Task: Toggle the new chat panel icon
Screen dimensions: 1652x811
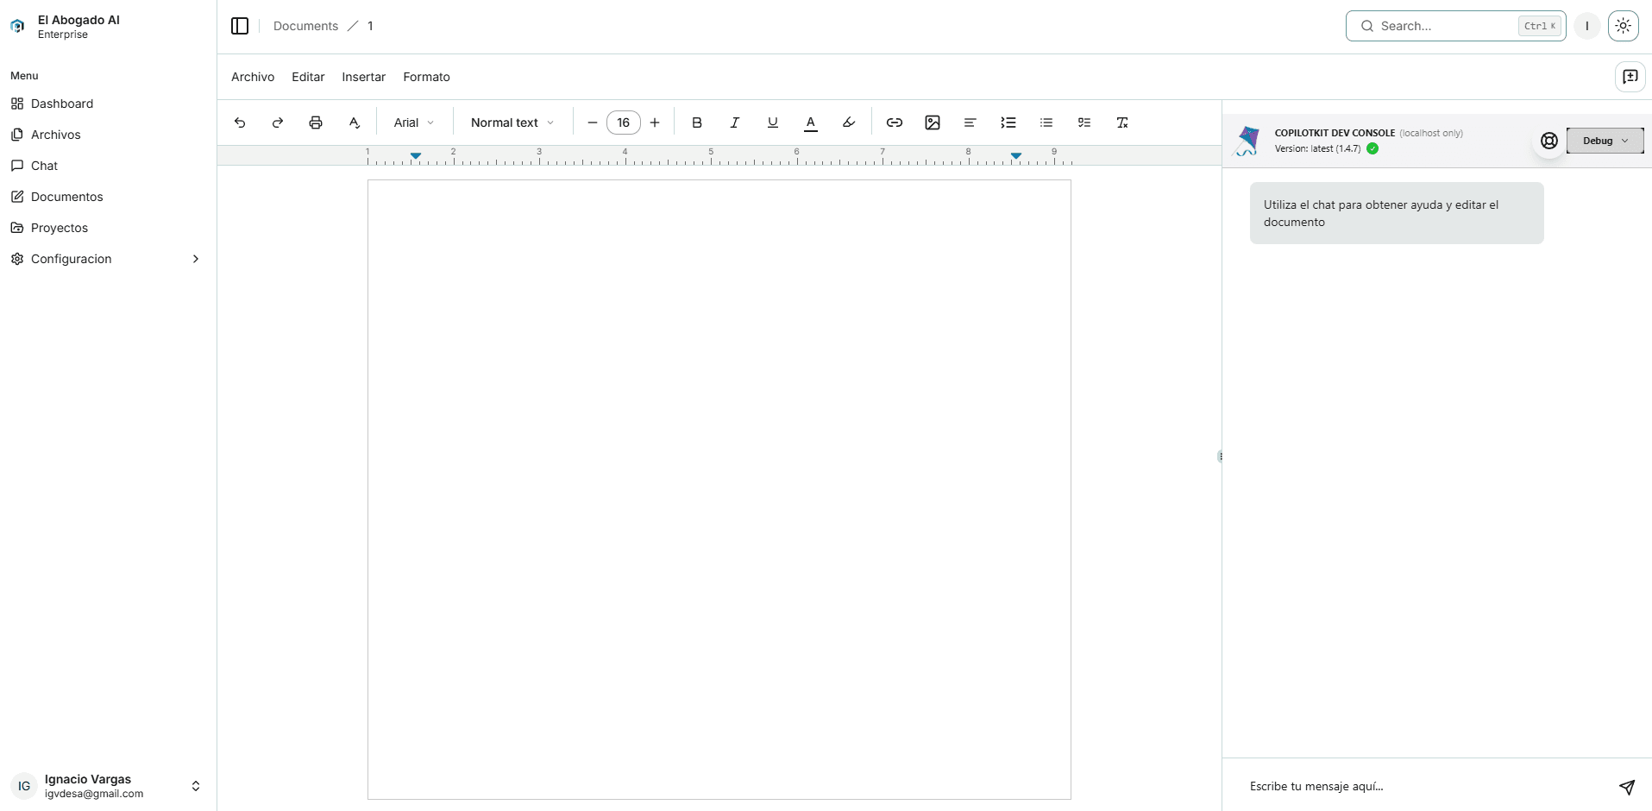Action: click(1630, 77)
